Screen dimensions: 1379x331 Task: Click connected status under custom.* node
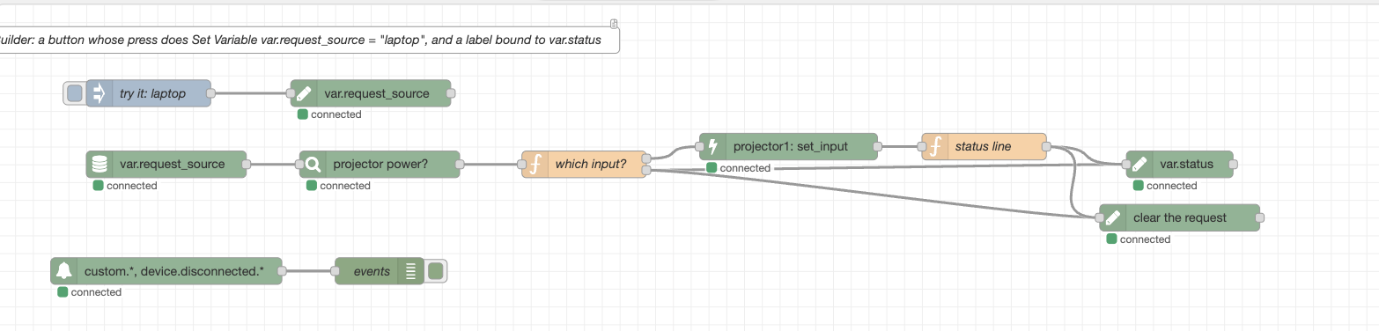(x=90, y=292)
